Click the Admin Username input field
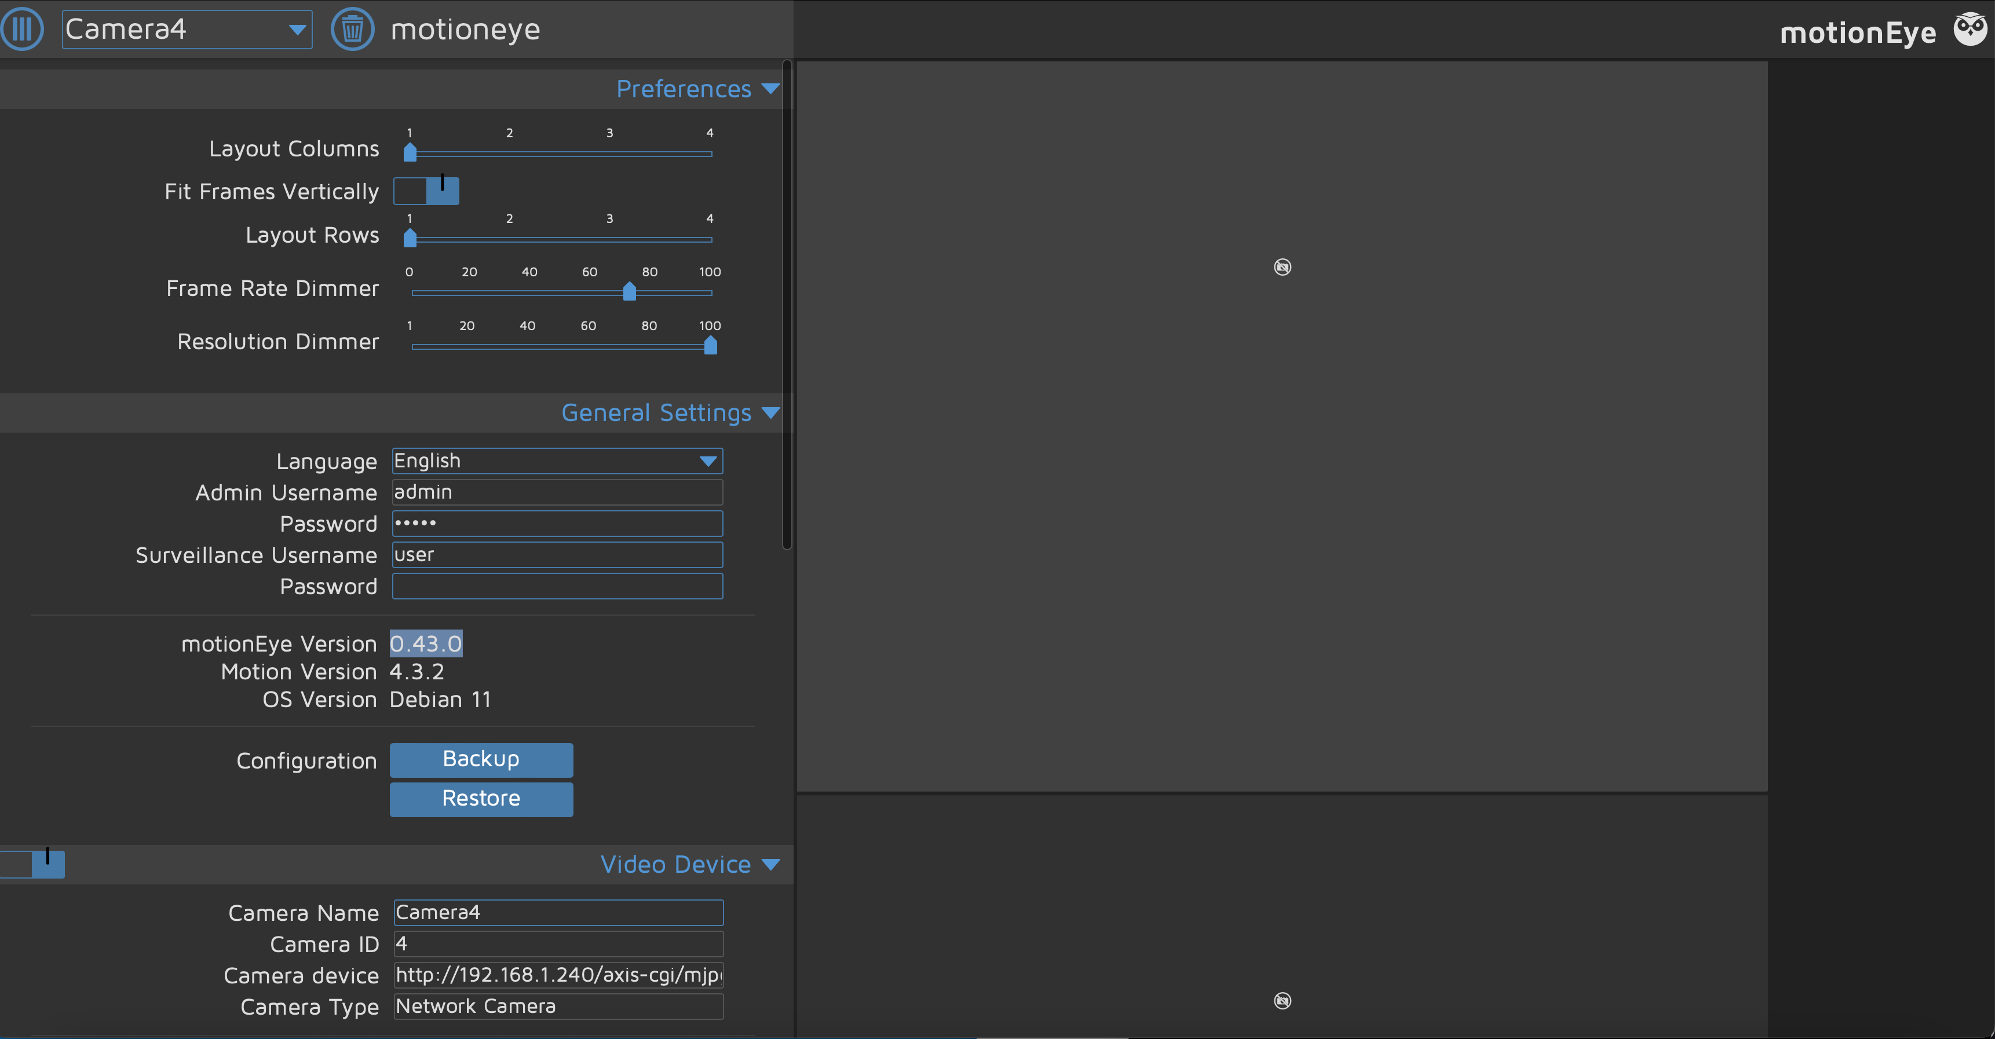 pos(557,492)
